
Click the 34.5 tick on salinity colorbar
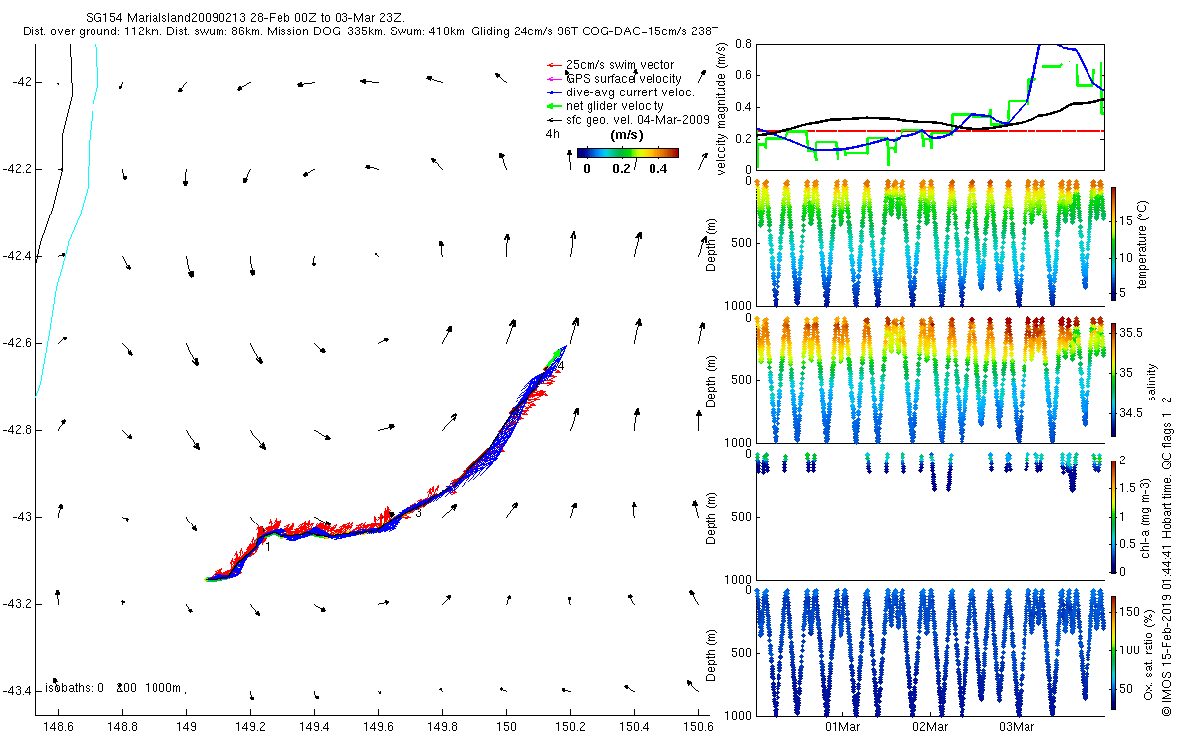pyautogui.click(x=1130, y=414)
